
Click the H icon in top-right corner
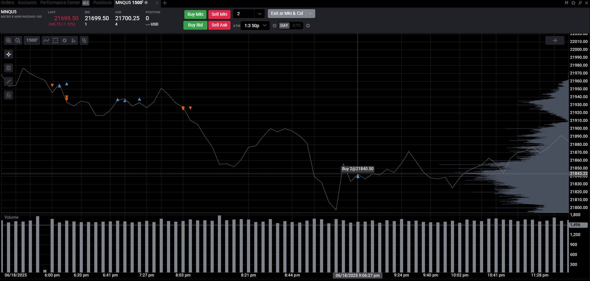pos(567,3)
